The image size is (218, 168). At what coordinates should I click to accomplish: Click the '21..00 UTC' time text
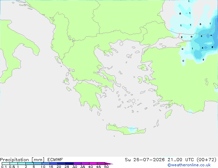181,160
